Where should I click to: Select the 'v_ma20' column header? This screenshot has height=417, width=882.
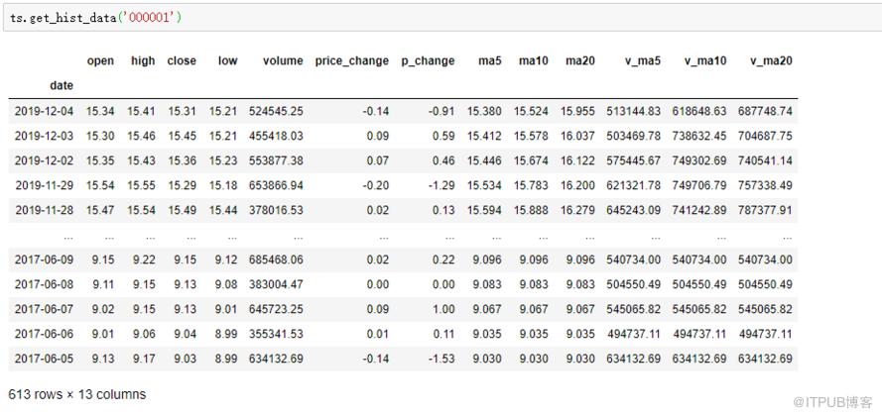(771, 60)
